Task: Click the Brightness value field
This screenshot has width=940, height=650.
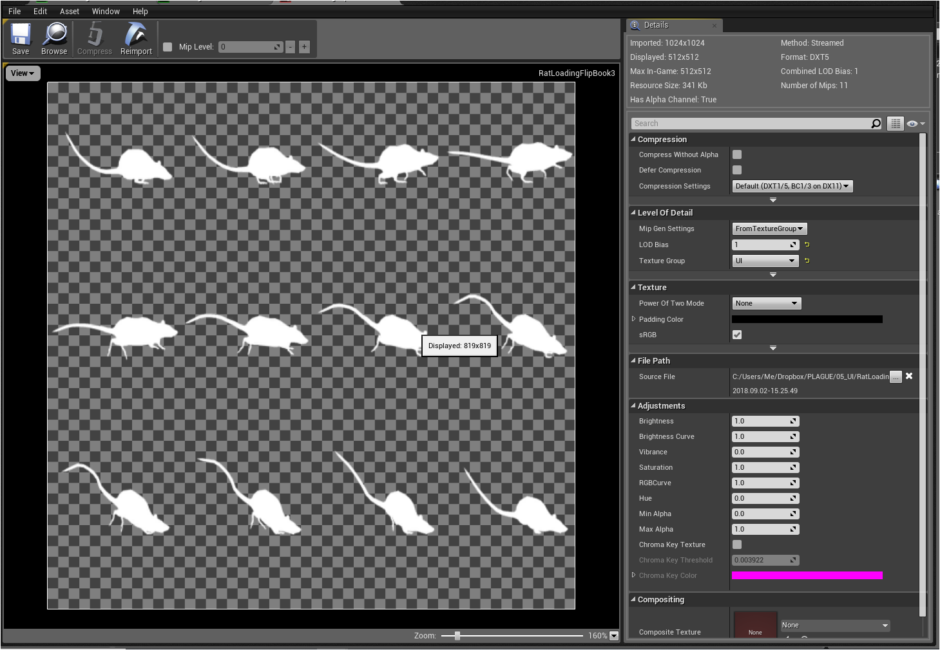Action: point(765,421)
